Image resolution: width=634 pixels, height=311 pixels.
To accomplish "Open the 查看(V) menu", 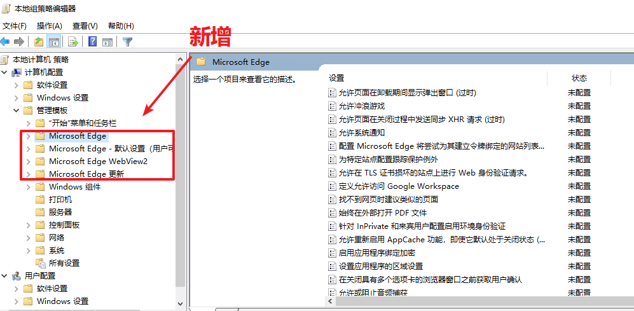I will click(85, 26).
